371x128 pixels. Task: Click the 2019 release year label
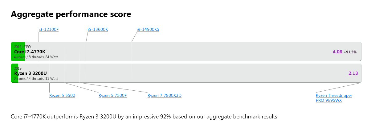[x=18, y=68]
